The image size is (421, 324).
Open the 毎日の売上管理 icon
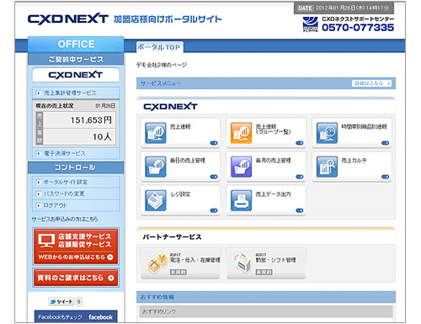[155, 167]
